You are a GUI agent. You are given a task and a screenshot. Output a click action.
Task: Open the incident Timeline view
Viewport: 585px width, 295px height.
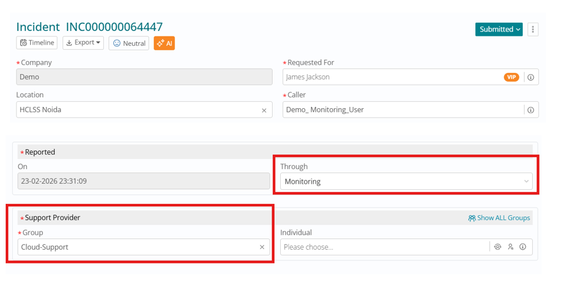(37, 43)
